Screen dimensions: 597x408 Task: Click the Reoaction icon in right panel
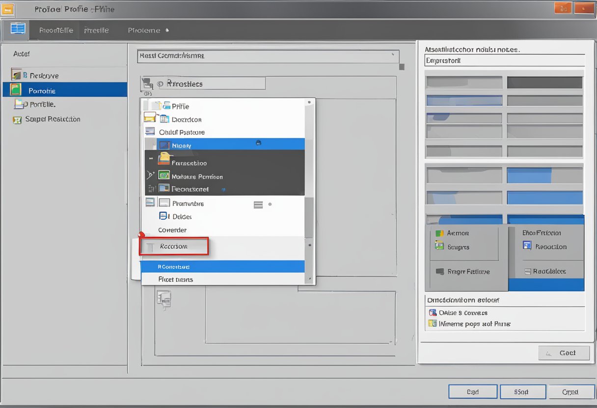pos(527,246)
